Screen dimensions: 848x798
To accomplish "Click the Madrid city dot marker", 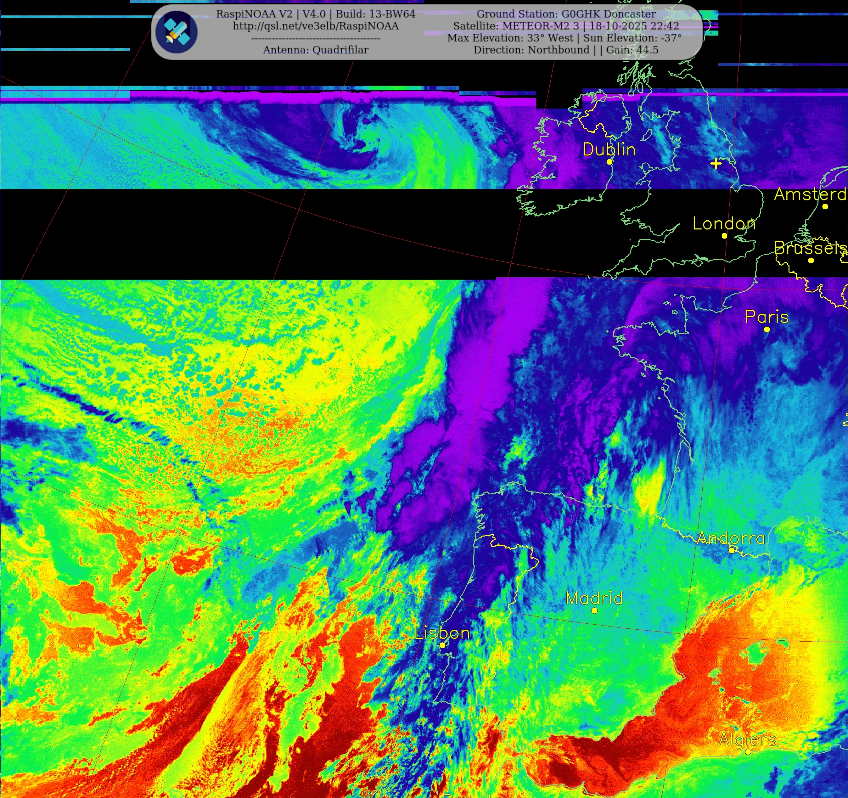I will (595, 610).
